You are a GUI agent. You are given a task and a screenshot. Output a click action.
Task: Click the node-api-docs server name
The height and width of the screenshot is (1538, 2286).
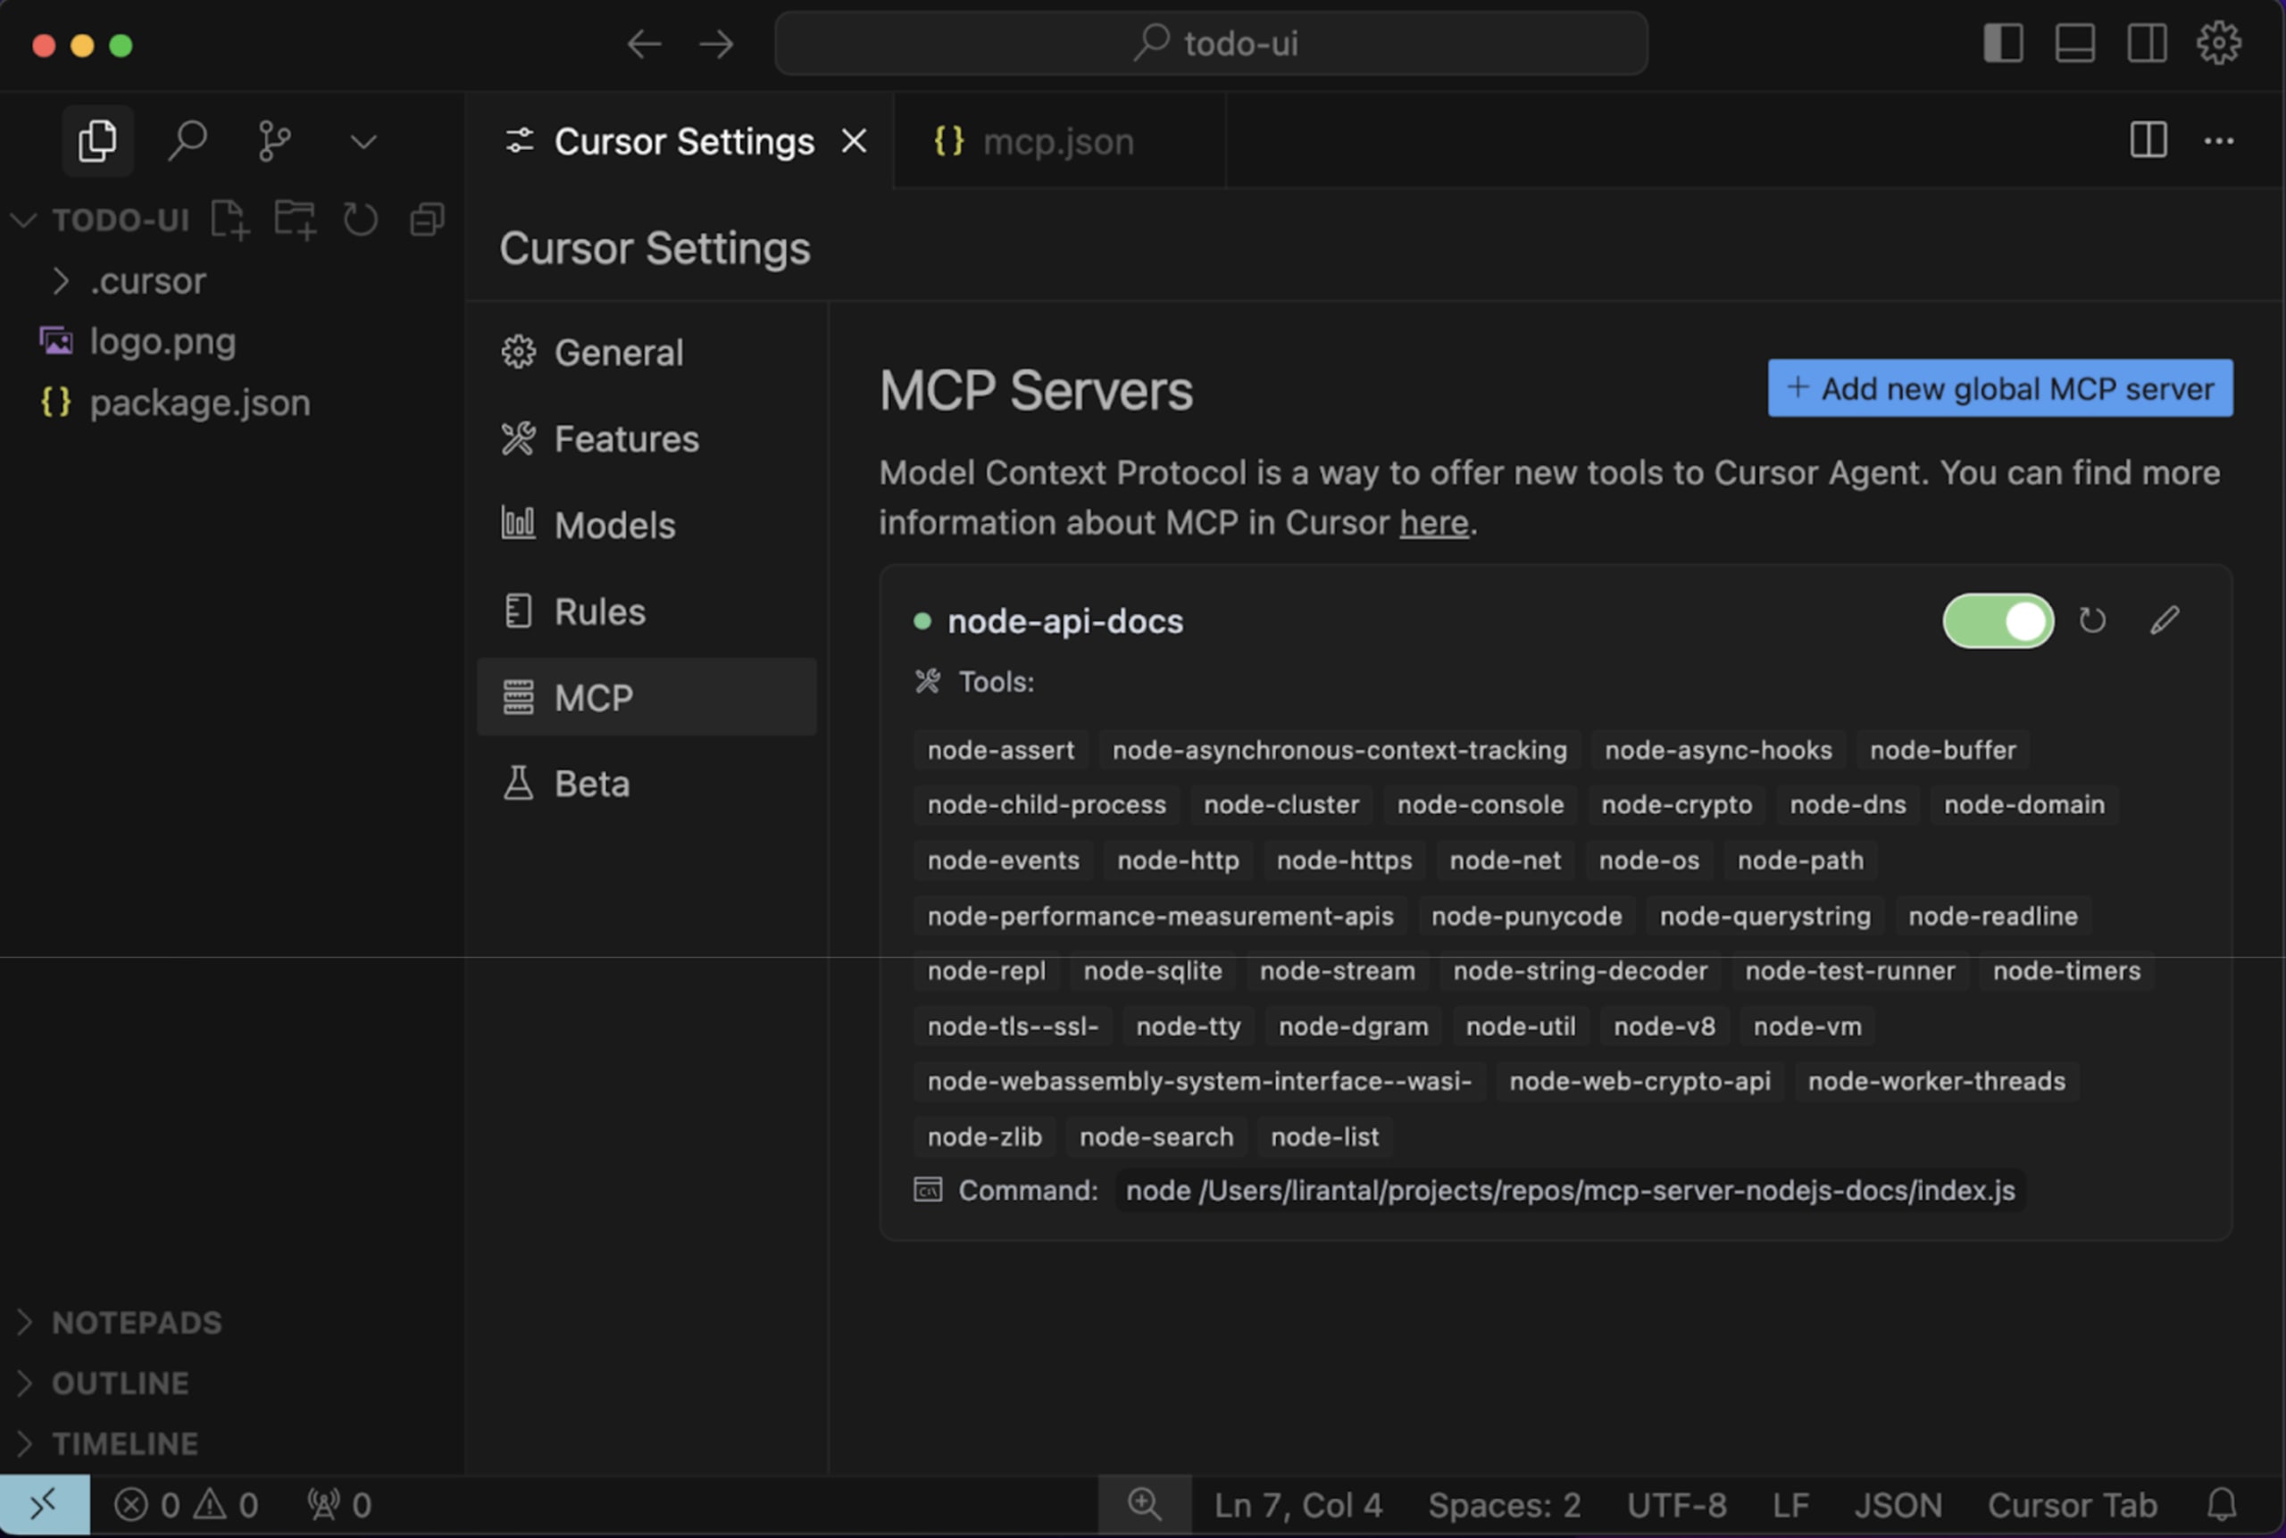pos(1065,622)
